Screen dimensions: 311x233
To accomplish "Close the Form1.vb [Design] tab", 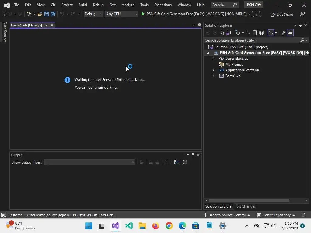I will click(52, 25).
